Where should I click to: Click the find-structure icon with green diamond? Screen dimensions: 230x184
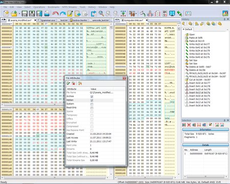pos(123,13)
